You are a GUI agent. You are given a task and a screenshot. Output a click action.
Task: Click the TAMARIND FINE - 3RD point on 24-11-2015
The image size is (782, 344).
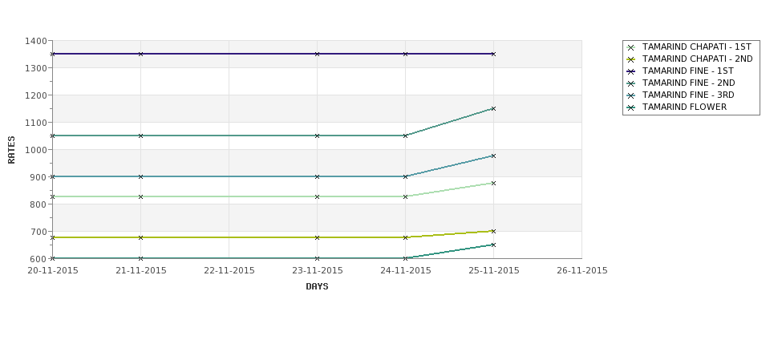pos(406,176)
